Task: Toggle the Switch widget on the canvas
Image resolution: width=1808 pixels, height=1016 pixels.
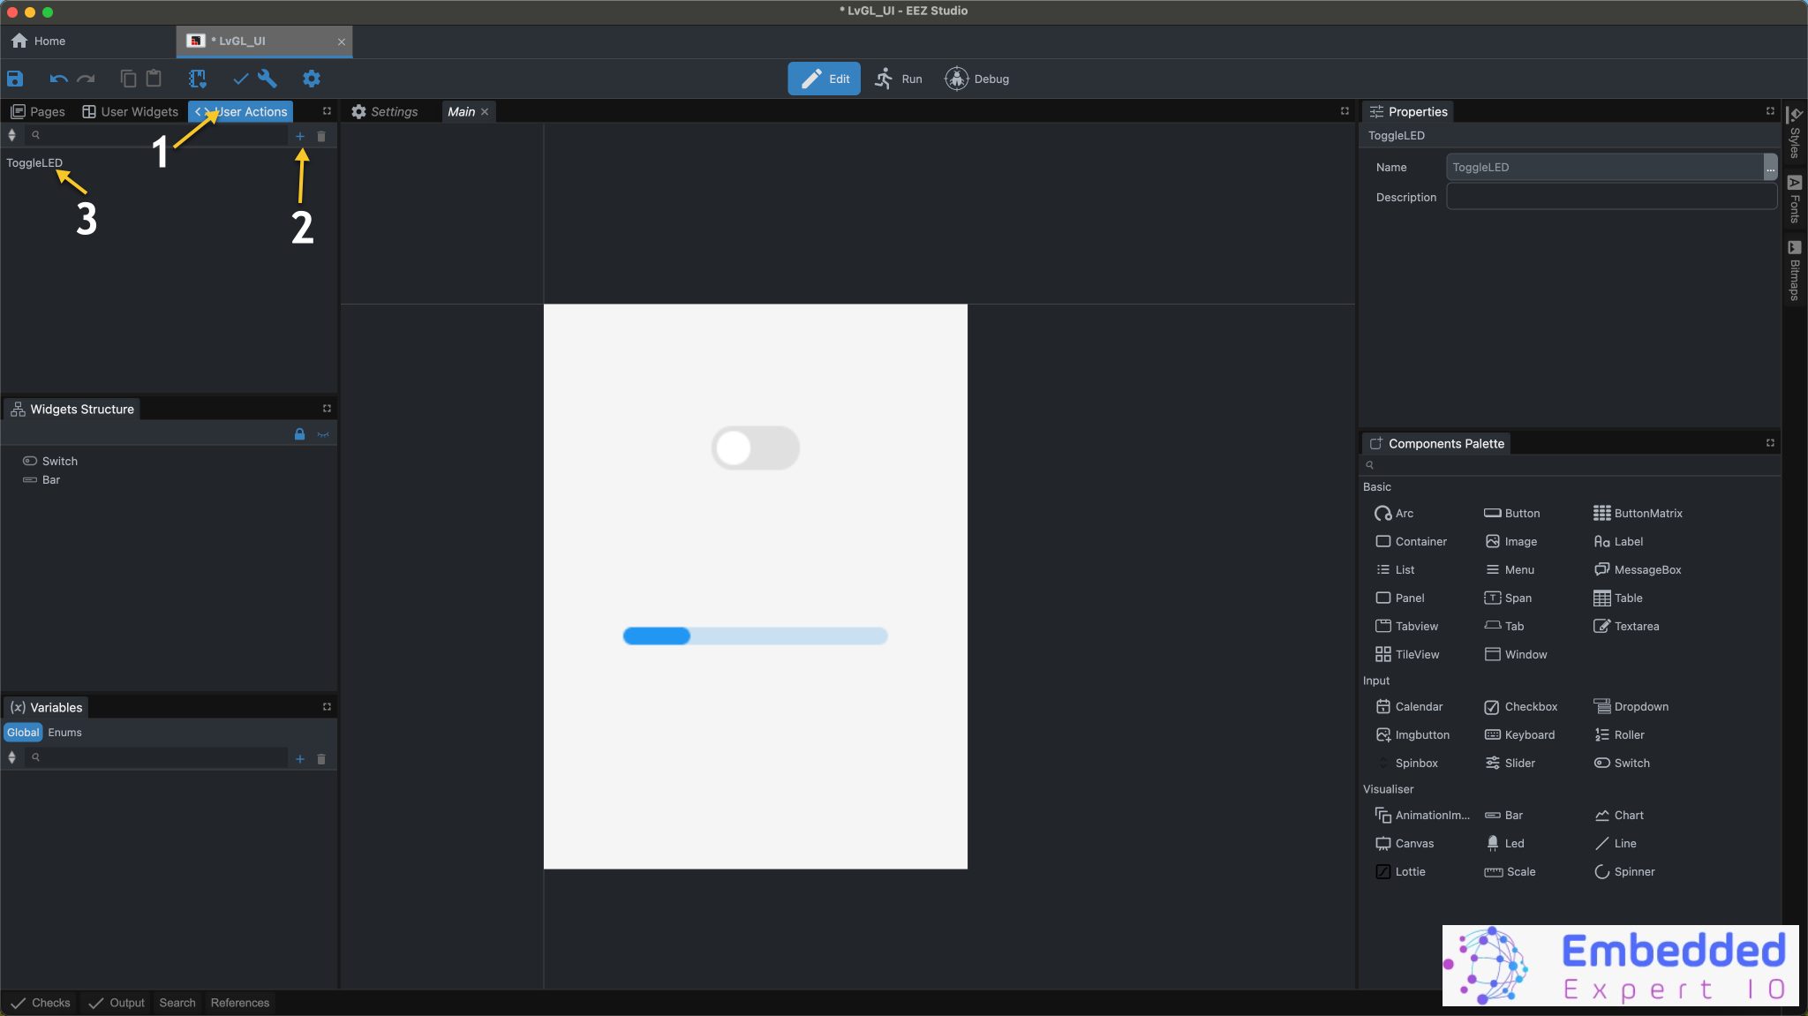Action: (755, 448)
